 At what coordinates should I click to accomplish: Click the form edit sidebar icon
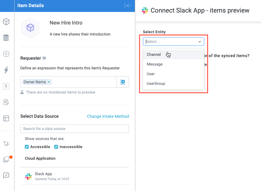(6, 102)
